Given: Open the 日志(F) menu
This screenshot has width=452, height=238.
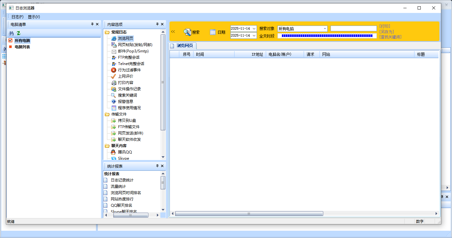Looking at the screenshot, I should (17, 17).
